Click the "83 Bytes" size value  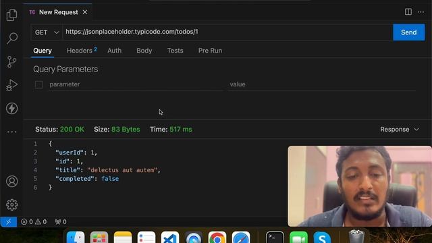coord(126,129)
